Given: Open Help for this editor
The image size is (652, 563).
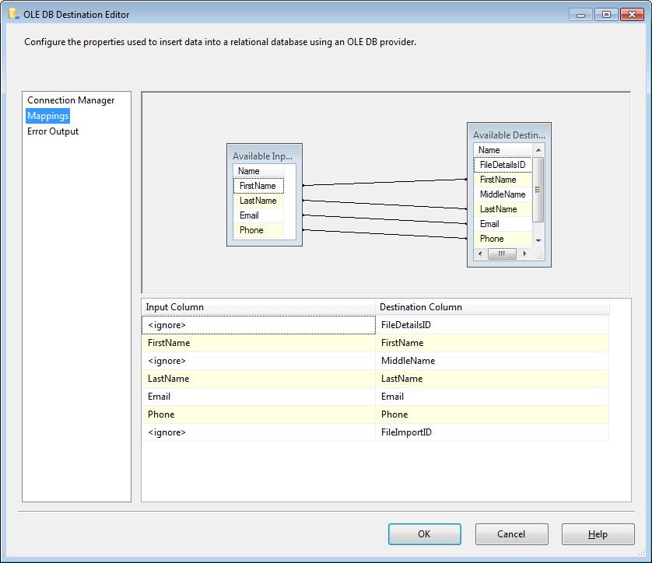Looking at the screenshot, I should pyautogui.click(x=598, y=534).
